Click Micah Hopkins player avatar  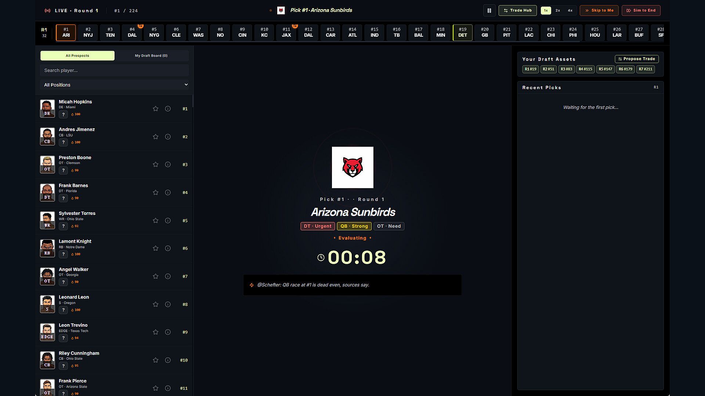coord(47,109)
